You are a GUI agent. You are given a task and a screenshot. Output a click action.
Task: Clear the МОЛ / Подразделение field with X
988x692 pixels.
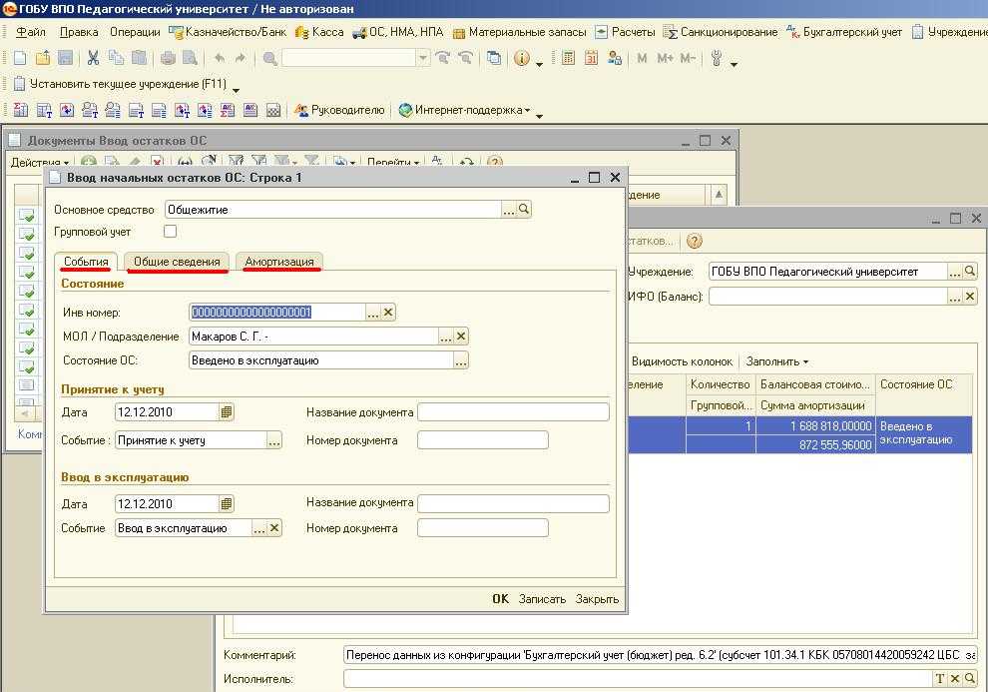click(461, 337)
